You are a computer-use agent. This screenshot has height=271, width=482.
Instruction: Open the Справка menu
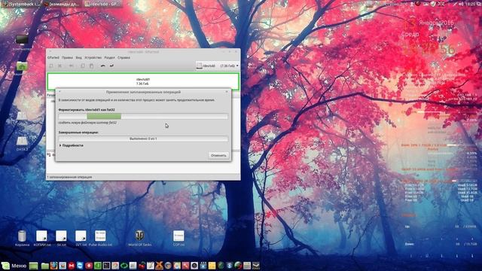[124, 57]
